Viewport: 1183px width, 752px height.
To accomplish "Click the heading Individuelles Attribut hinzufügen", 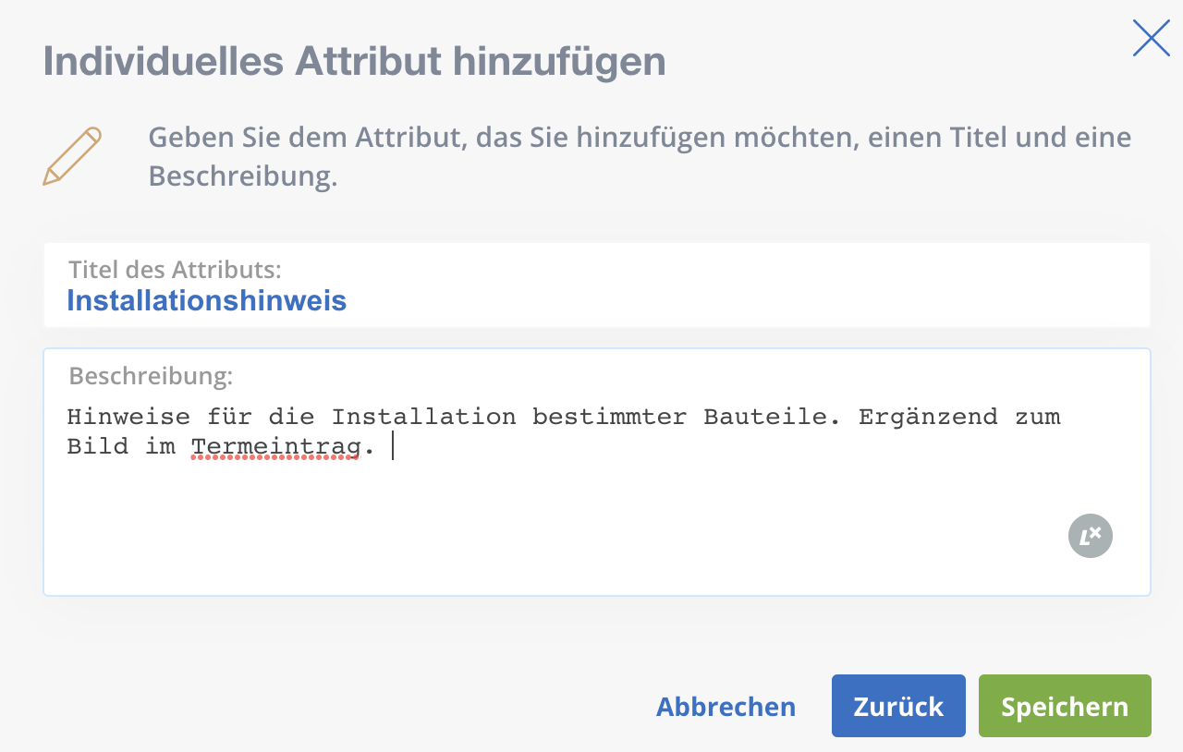I will click(355, 62).
